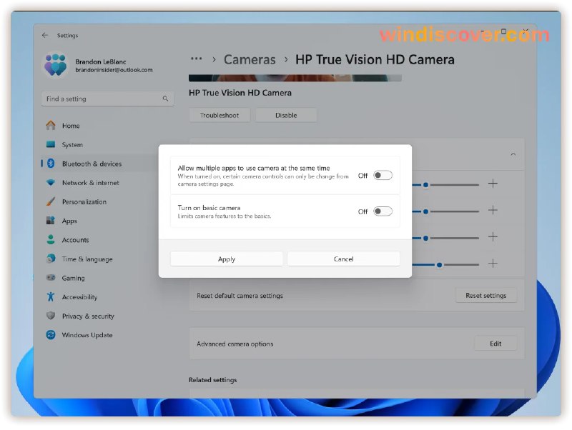
Task: Open the Gaming controller icon
Action: pyautogui.click(x=51, y=278)
